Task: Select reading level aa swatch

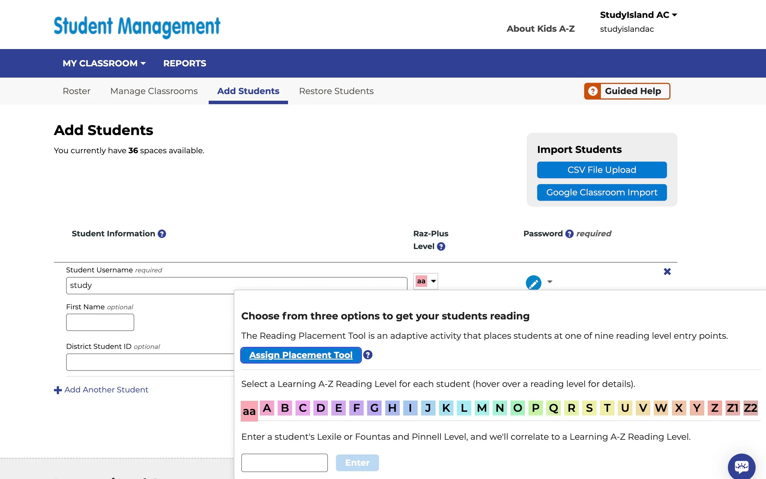Action: (x=249, y=411)
